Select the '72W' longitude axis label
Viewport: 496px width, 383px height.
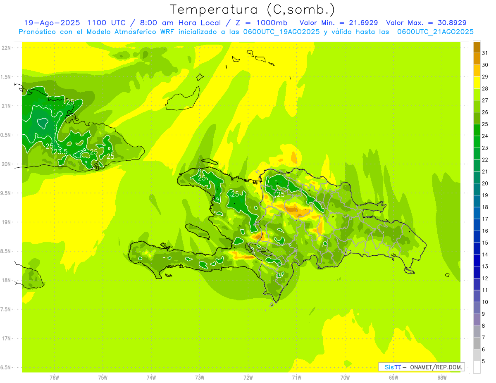[248, 378]
